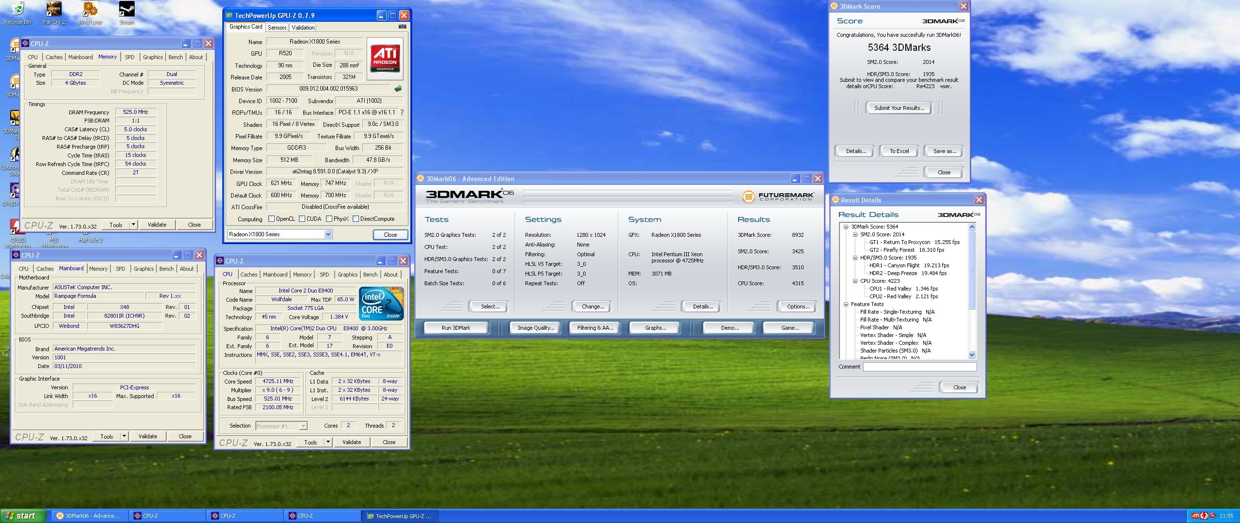Toggle the CUDA checkbox

[302, 219]
